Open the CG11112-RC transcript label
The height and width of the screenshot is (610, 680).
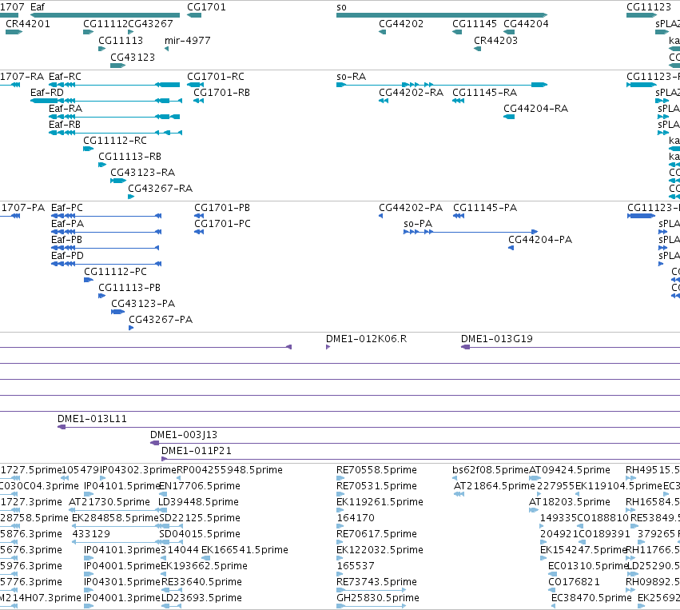tap(115, 141)
